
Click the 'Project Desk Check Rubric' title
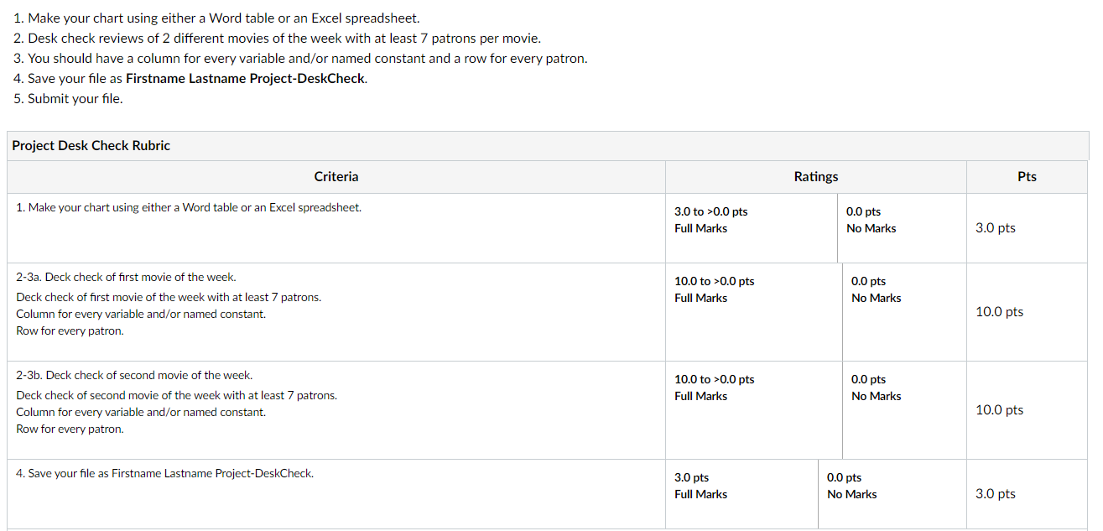pos(91,146)
